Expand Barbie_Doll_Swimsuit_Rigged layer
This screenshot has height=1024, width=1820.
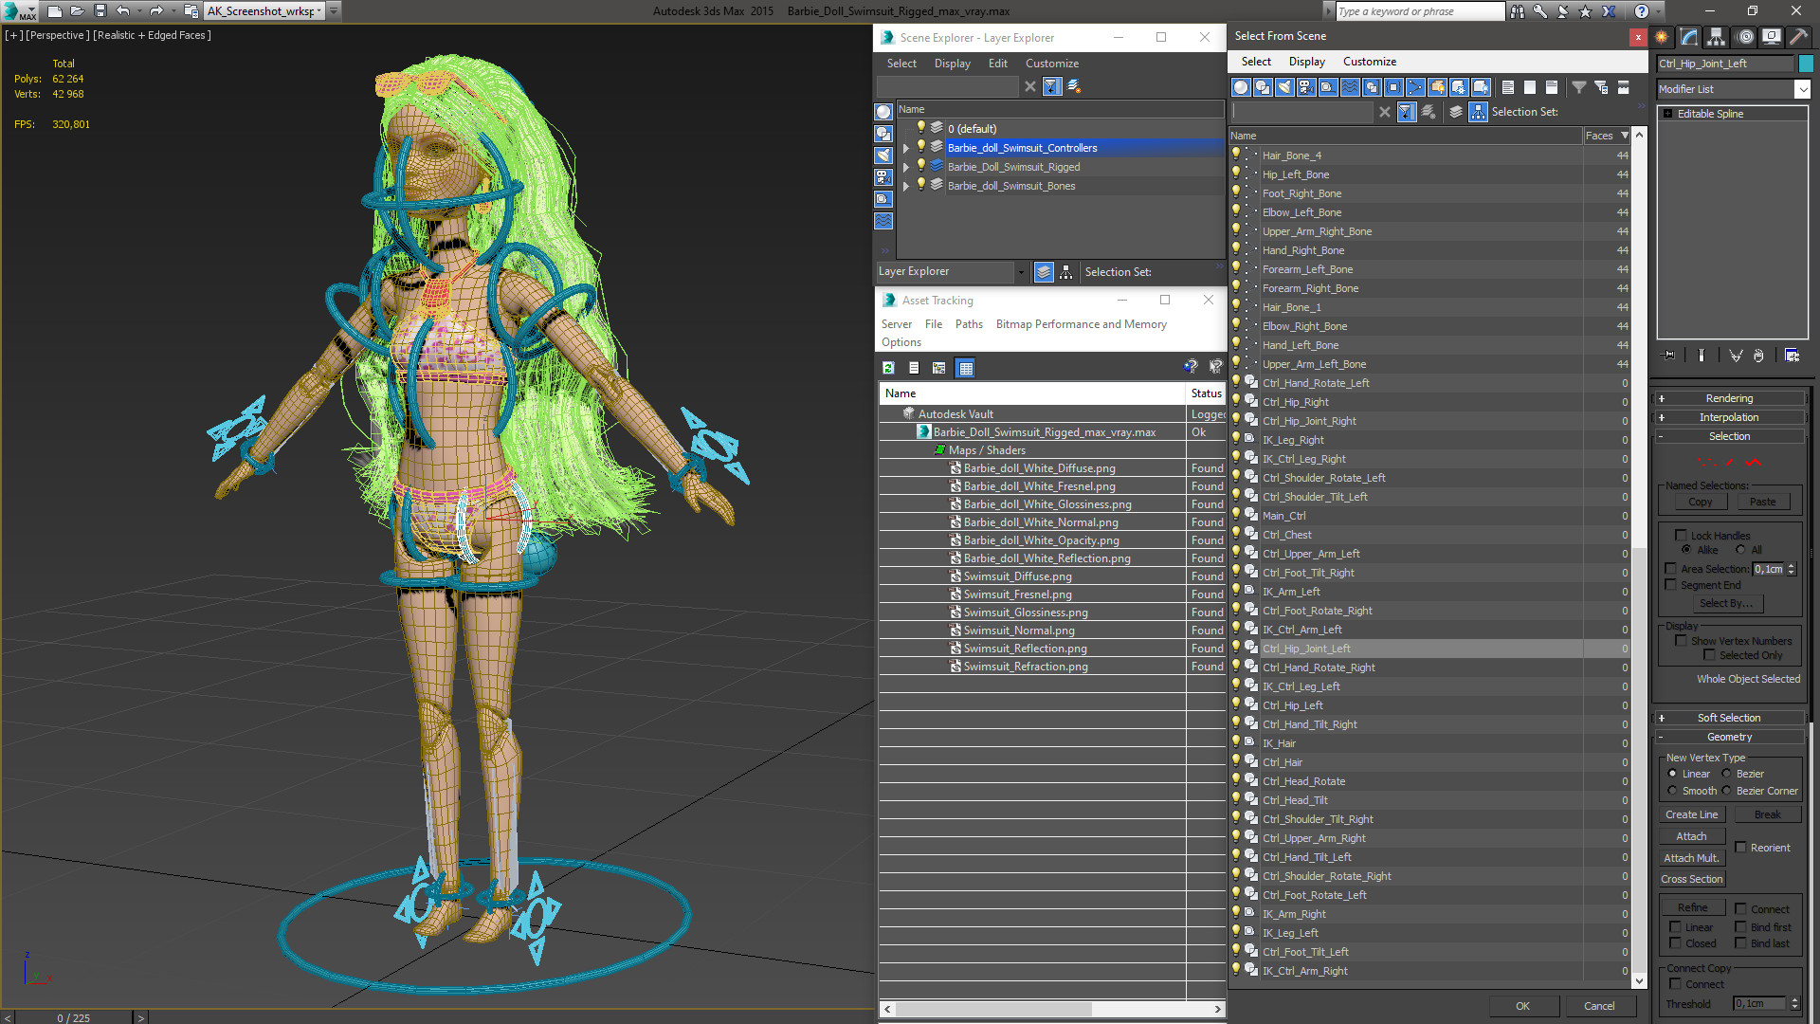point(905,167)
